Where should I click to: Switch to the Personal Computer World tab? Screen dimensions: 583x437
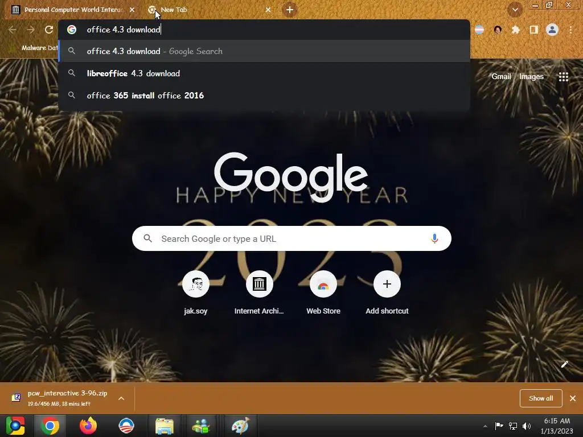tap(72, 10)
